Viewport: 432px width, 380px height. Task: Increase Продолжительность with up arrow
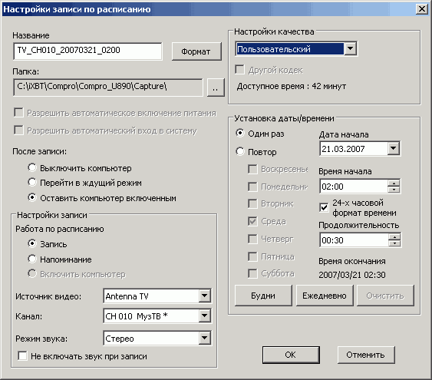tap(394, 237)
